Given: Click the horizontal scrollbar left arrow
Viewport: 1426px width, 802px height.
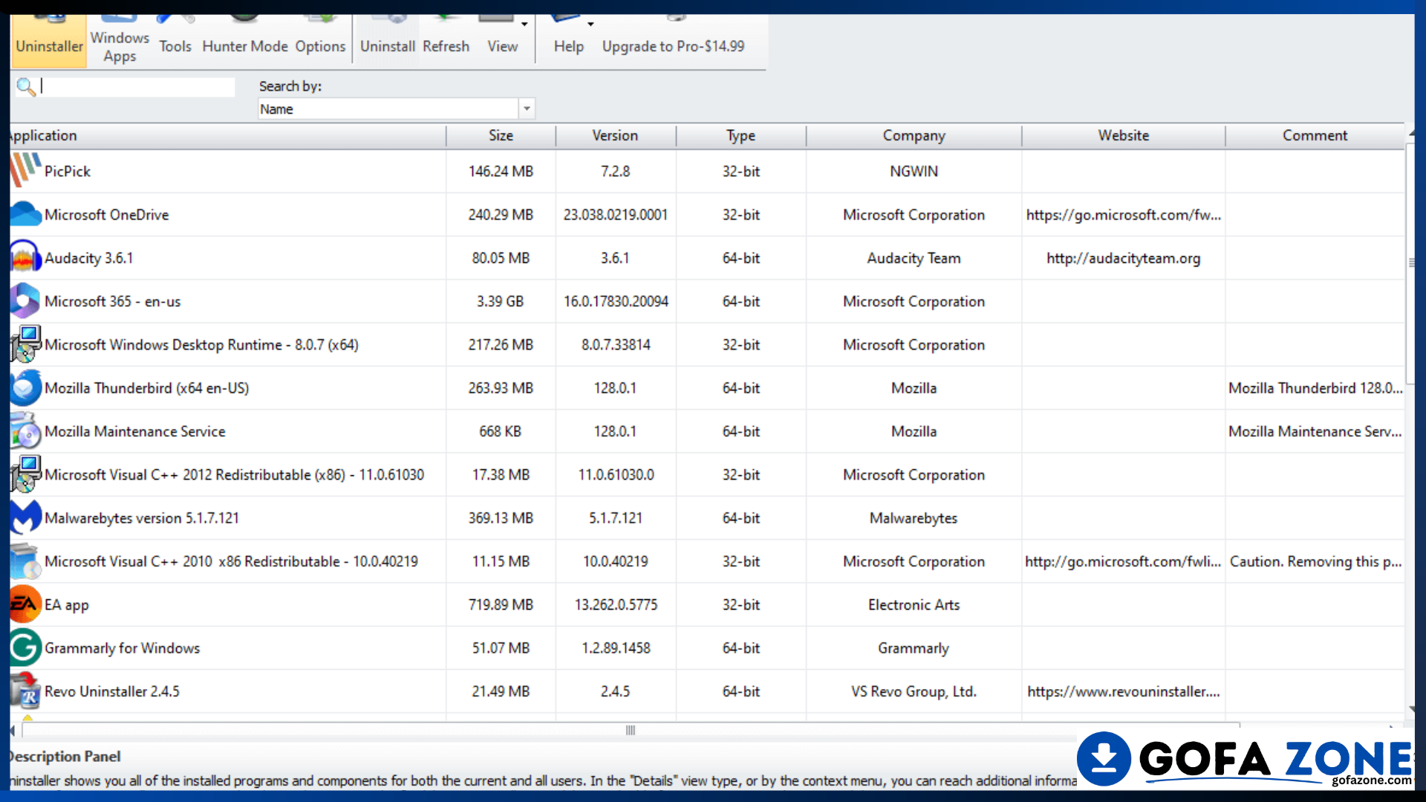Looking at the screenshot, I should click(x=13, y=730).
